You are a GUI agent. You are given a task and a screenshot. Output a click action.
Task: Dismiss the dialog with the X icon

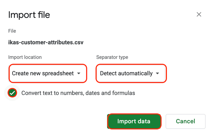click(x=199, y=14)
